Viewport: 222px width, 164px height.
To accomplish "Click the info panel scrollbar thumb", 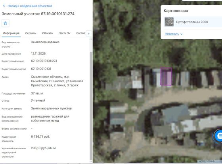I will [91, 106].
